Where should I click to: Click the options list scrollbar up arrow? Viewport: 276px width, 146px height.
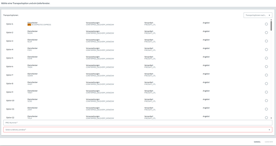(x=271, y=20)
